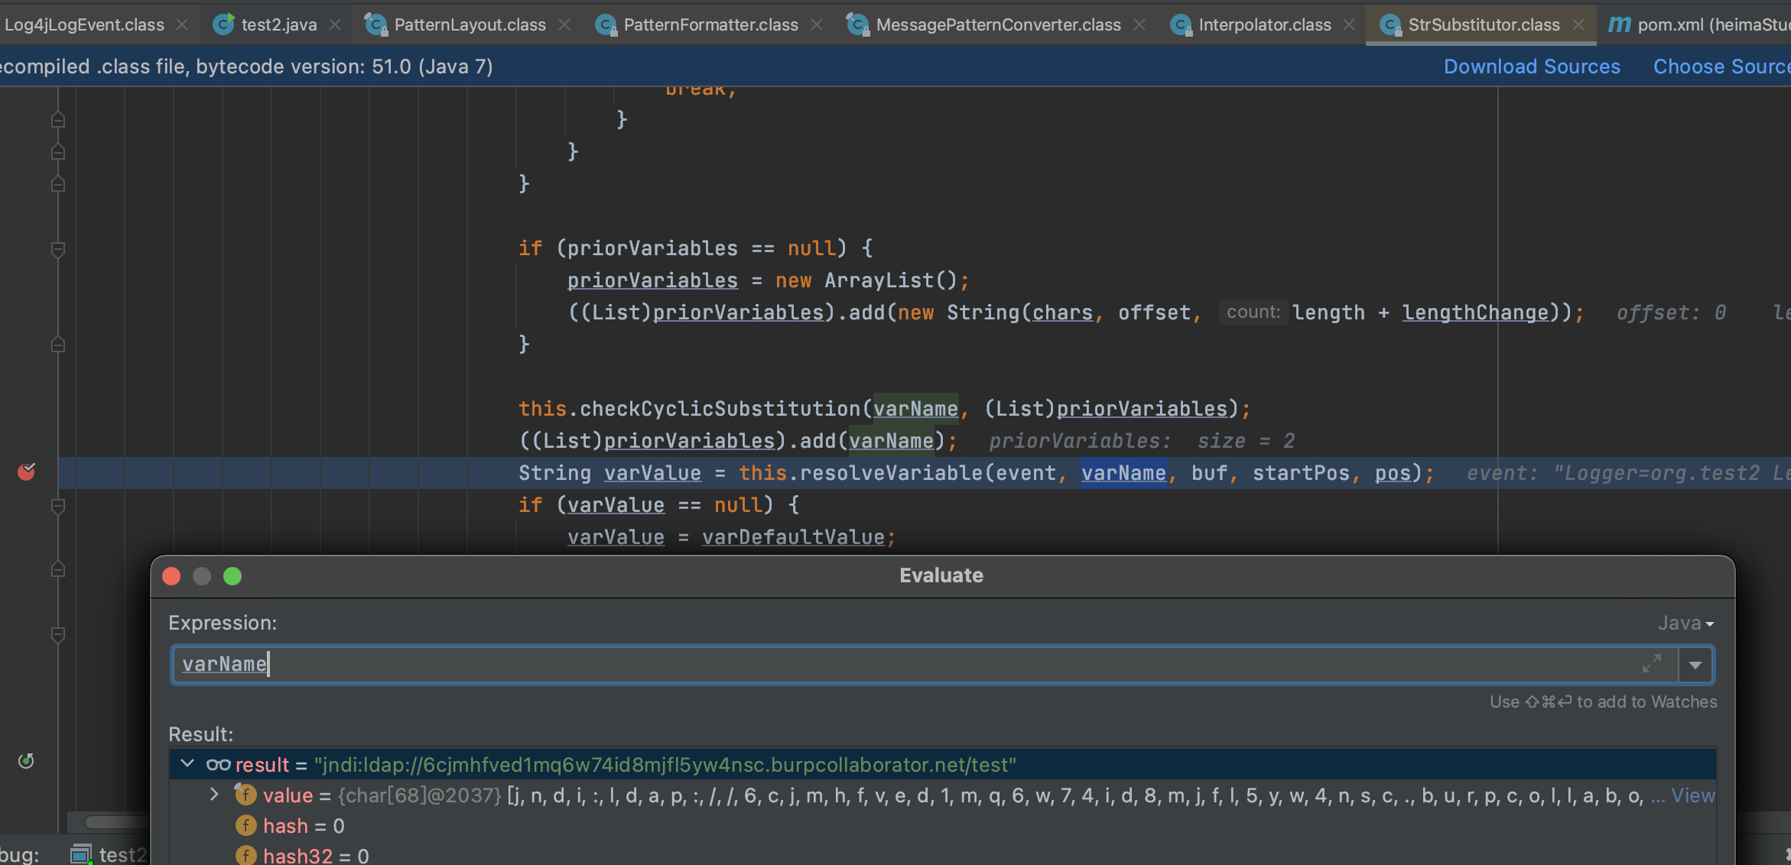The image size is (1791, 865).
Task: Click the Choose Sources link
Action: pyautogui.click(x=1721, y=66)
